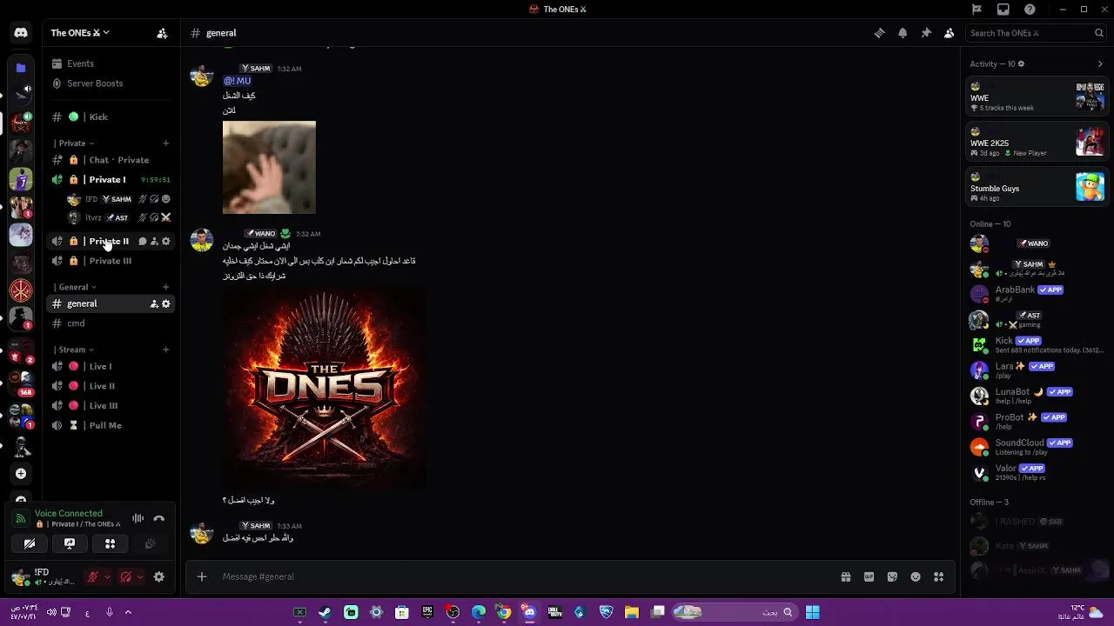Open microphone input device dropdown arrow
The height and width of the screenshot is (626, 1114).
tap(107, 576)
